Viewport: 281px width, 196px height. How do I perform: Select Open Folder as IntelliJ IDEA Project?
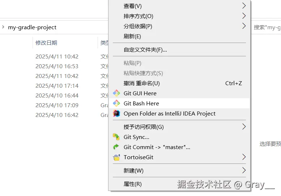(179, 113)
